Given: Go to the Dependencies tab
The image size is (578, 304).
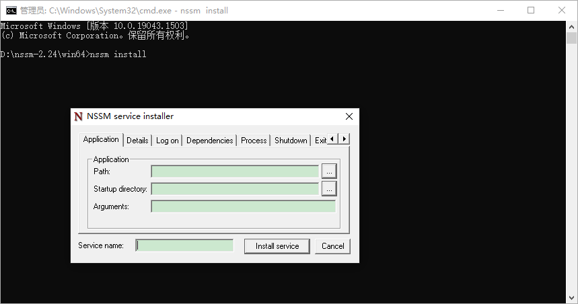Looking at the screenshot, I should (x=210, y=141).
